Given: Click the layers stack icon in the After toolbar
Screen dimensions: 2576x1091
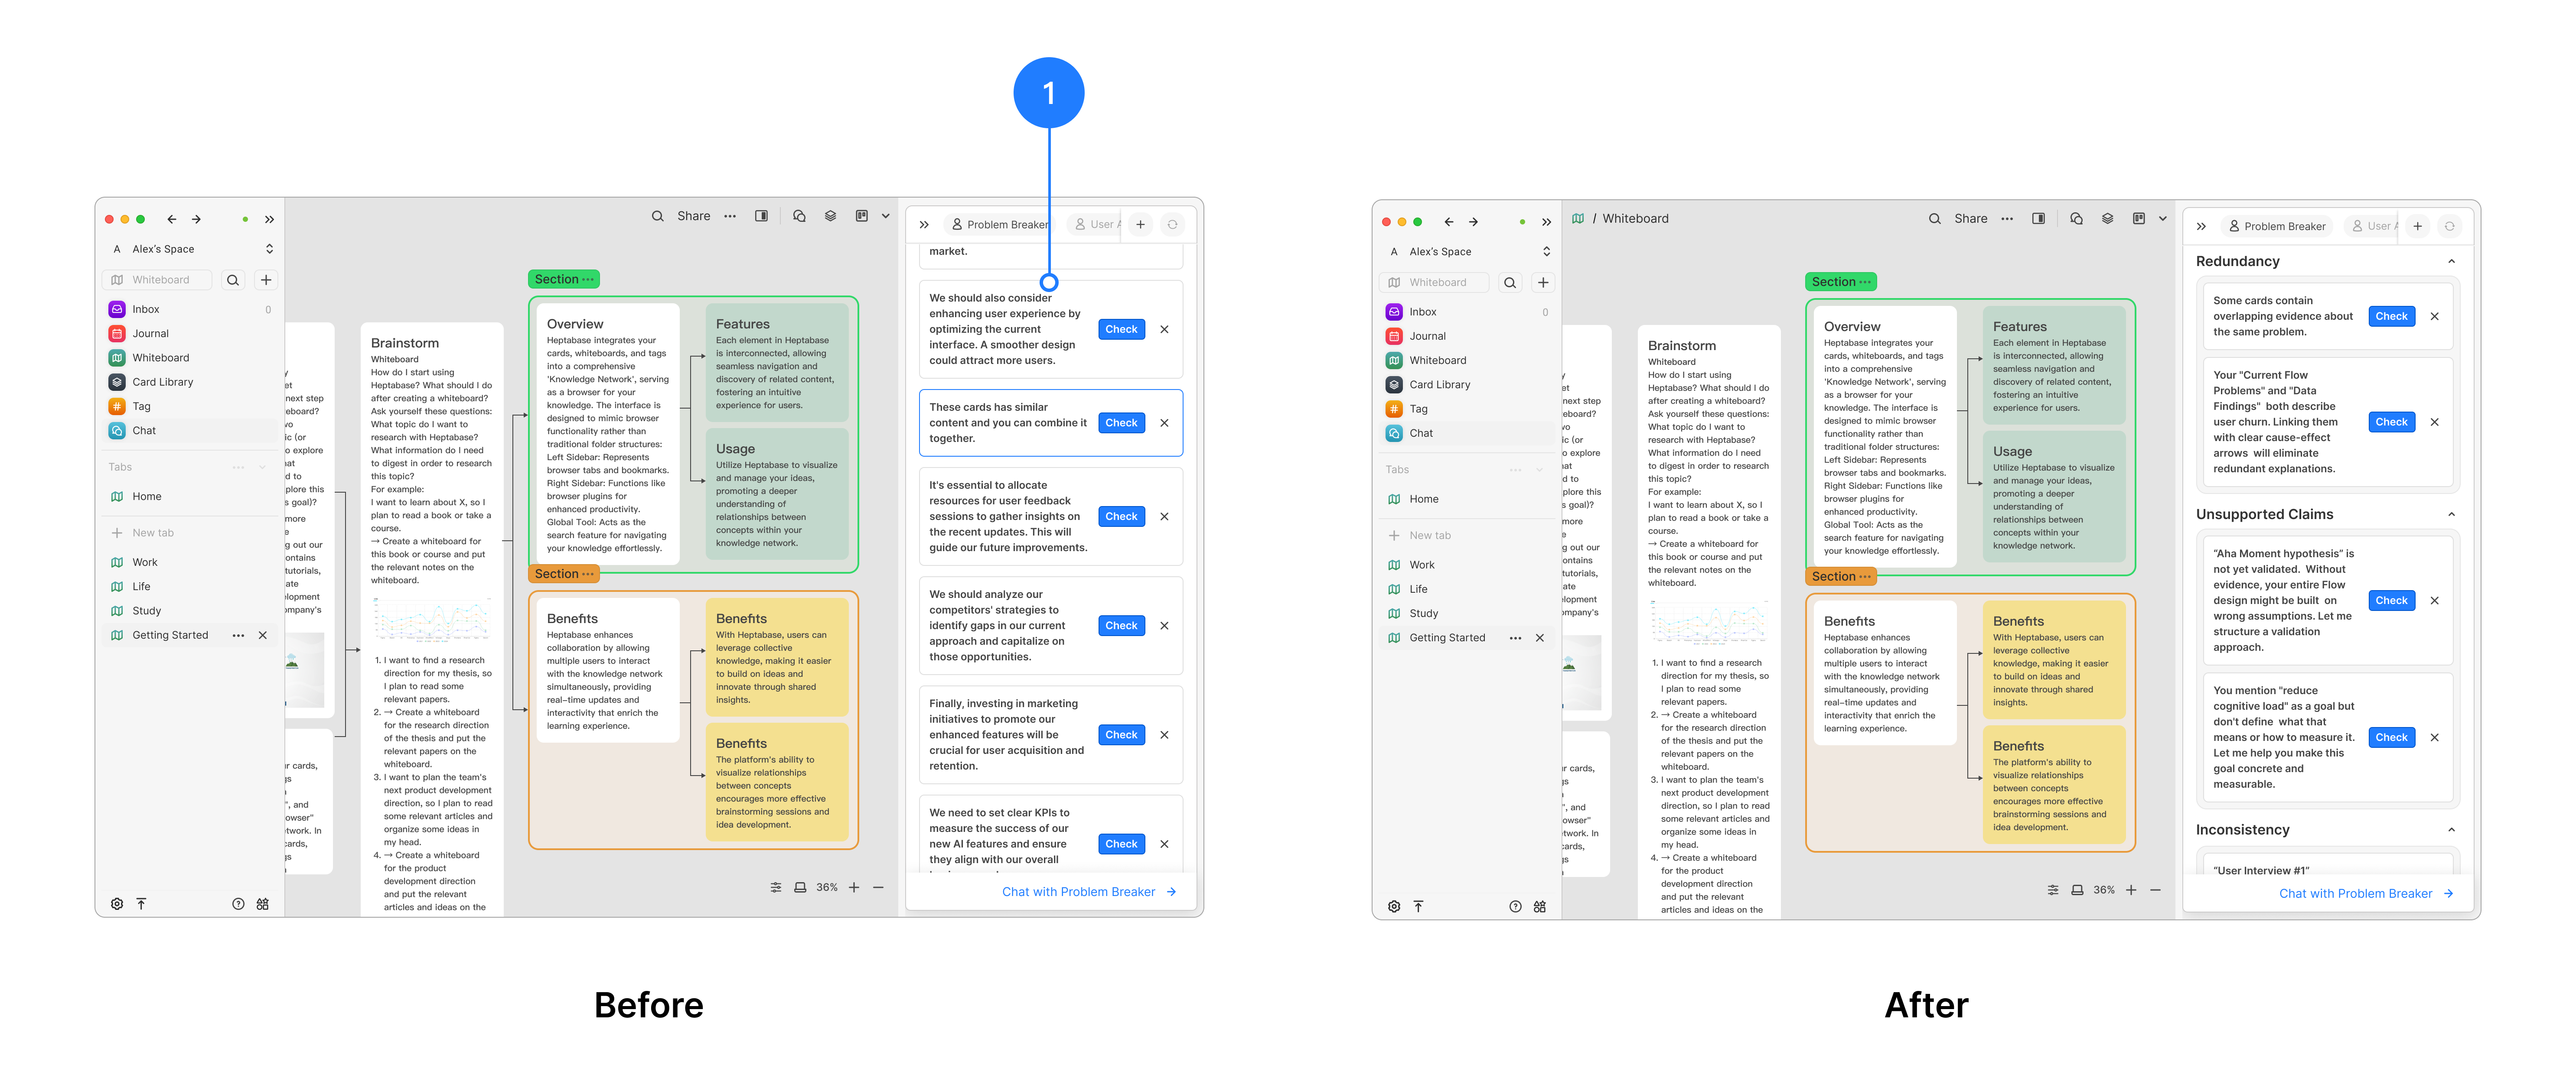Looking at the screenshot, I should click(x=2107, y=219).
